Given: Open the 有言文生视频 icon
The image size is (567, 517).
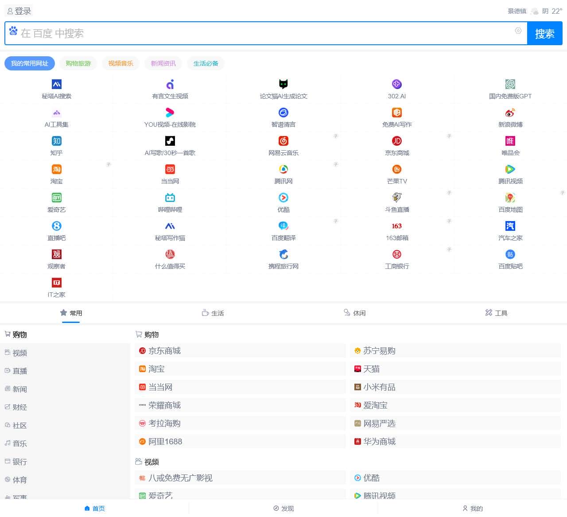Looking at the screenshot, I should (170, 84).
